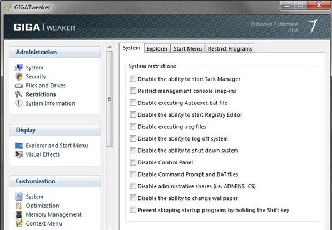Click the Explorer and Start Menu monitor icon
This screenshot has width=332, height=230.
(x=19, y=146)
